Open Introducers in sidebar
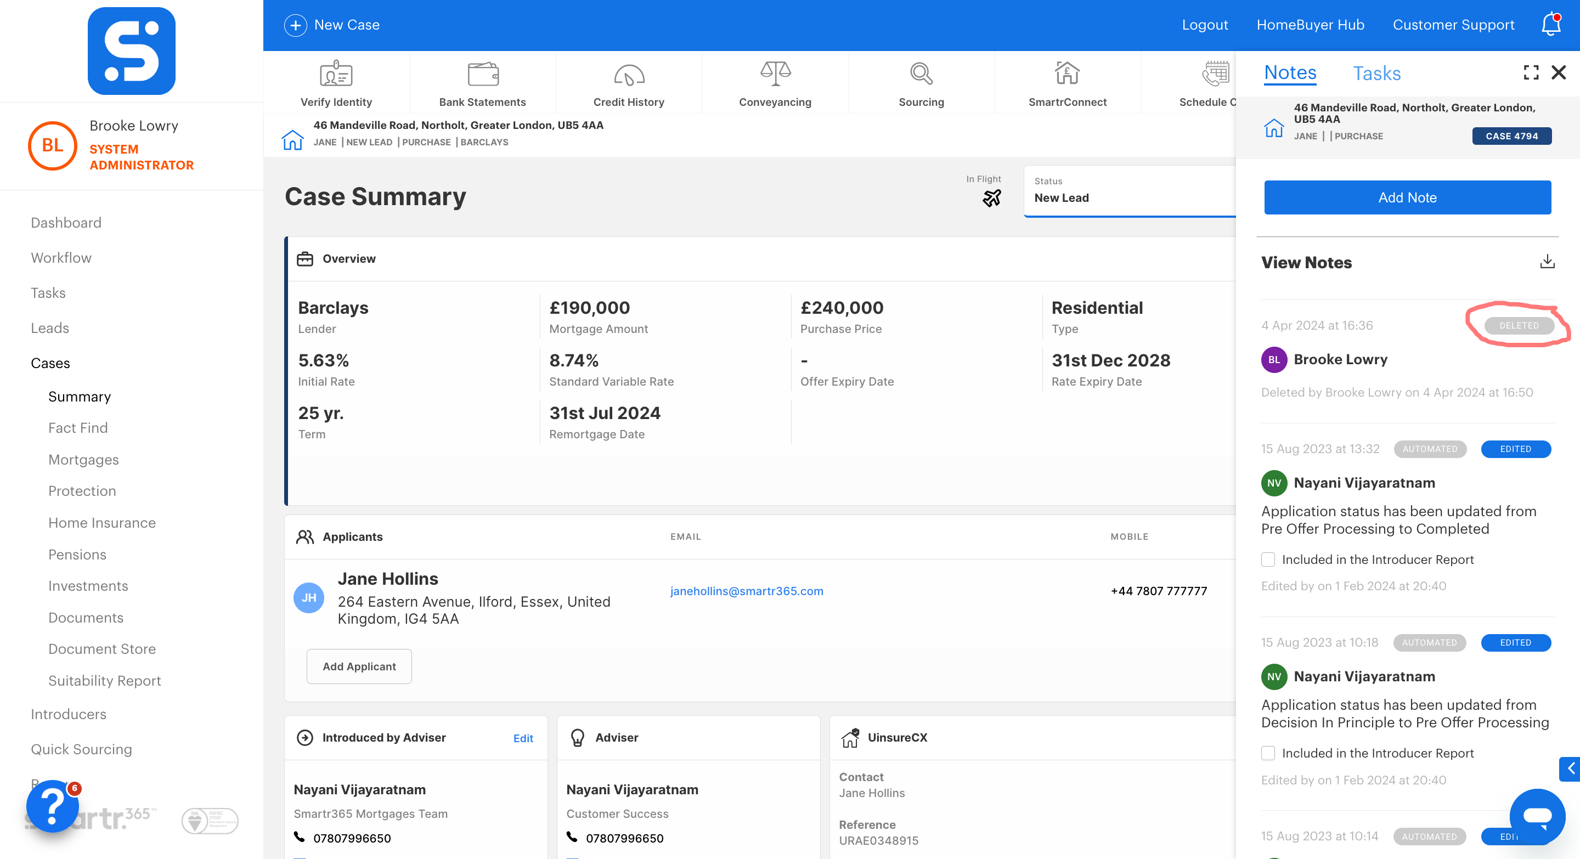The width and height of the screenshot is (1580, 859). point(68,714)
